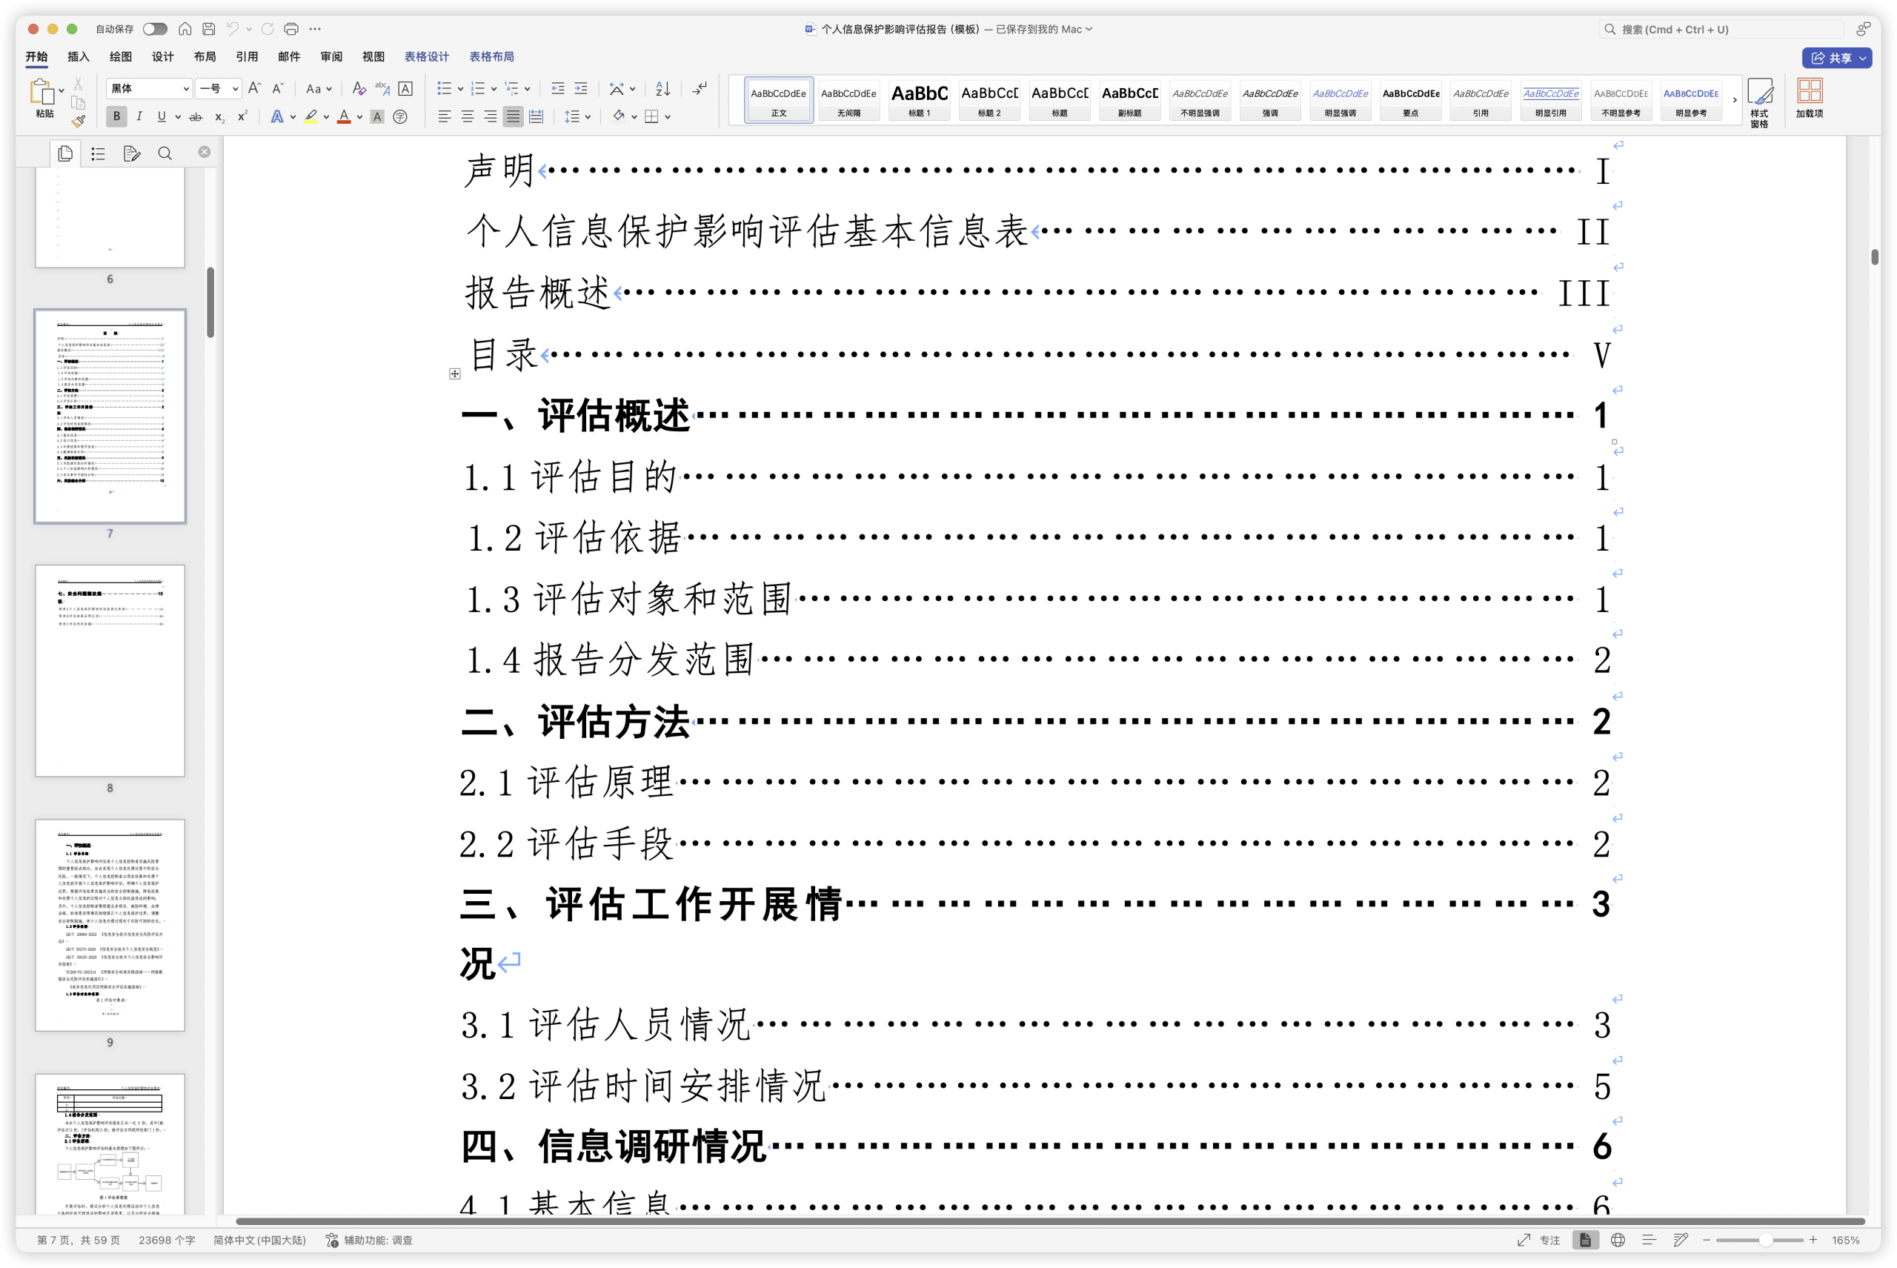The image size is (1897, 1268).
Task: Sort text with the A-Z sort icon
Action: pos(663,88)
